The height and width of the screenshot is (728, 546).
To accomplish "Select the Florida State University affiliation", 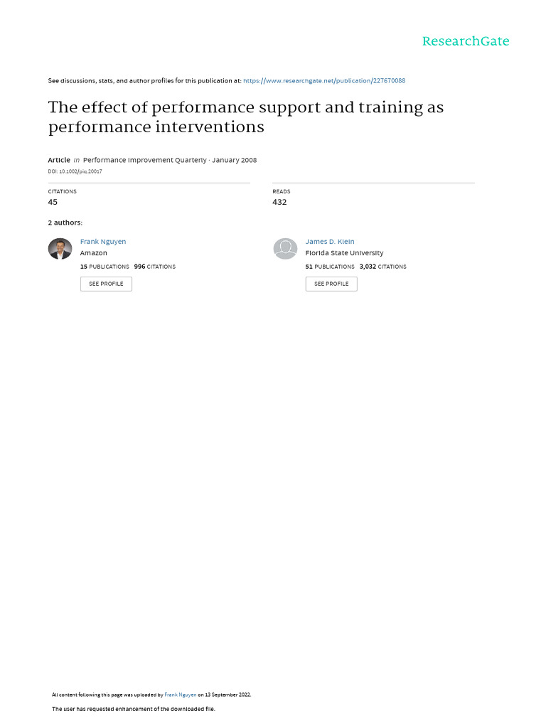I will [344, 253].
